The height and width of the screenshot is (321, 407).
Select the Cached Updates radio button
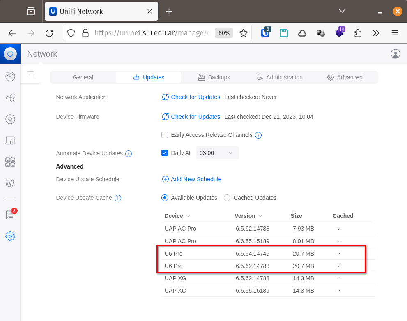(227, 198)
